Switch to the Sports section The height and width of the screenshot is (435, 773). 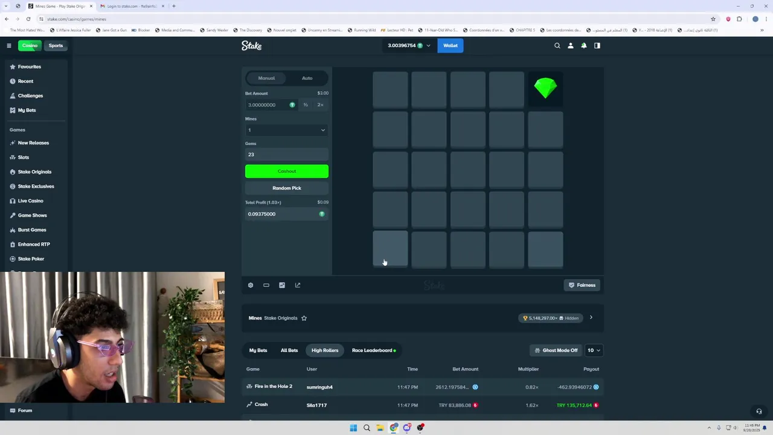tap(56, 45)
